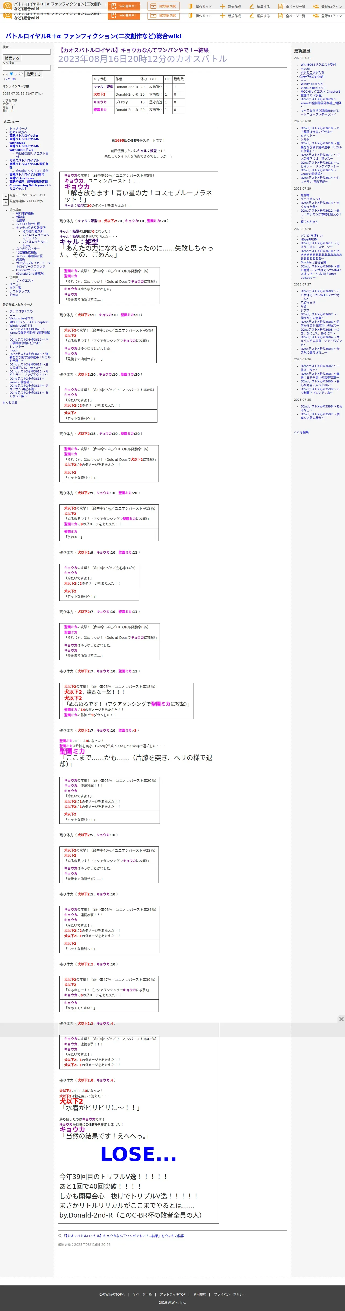
Task: Click the 検索する button beside the or radio
Action: click(34, 74)
